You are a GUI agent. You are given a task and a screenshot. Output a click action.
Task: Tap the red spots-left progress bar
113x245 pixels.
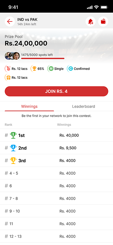click(43, 59)
